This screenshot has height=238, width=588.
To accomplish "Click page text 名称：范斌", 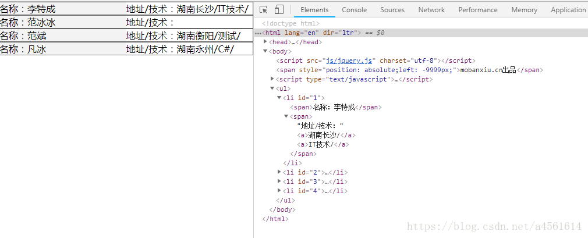I will (23, 36).
